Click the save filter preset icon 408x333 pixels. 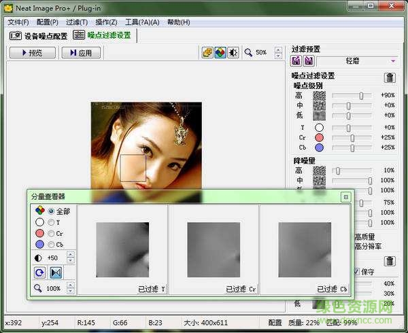(308, 61)
